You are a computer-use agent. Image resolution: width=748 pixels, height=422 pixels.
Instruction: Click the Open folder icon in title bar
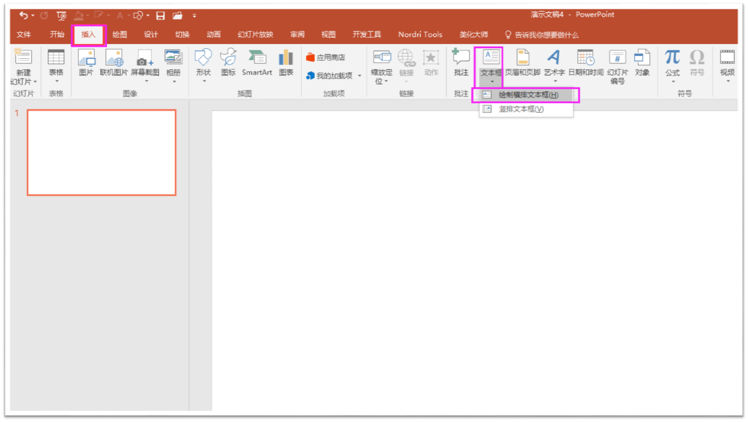point(177,15)
